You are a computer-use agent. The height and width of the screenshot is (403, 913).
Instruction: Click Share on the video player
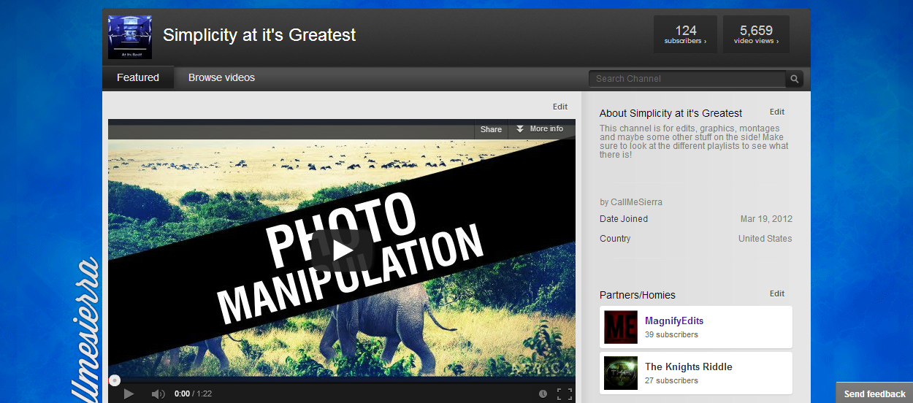point(491,129)
